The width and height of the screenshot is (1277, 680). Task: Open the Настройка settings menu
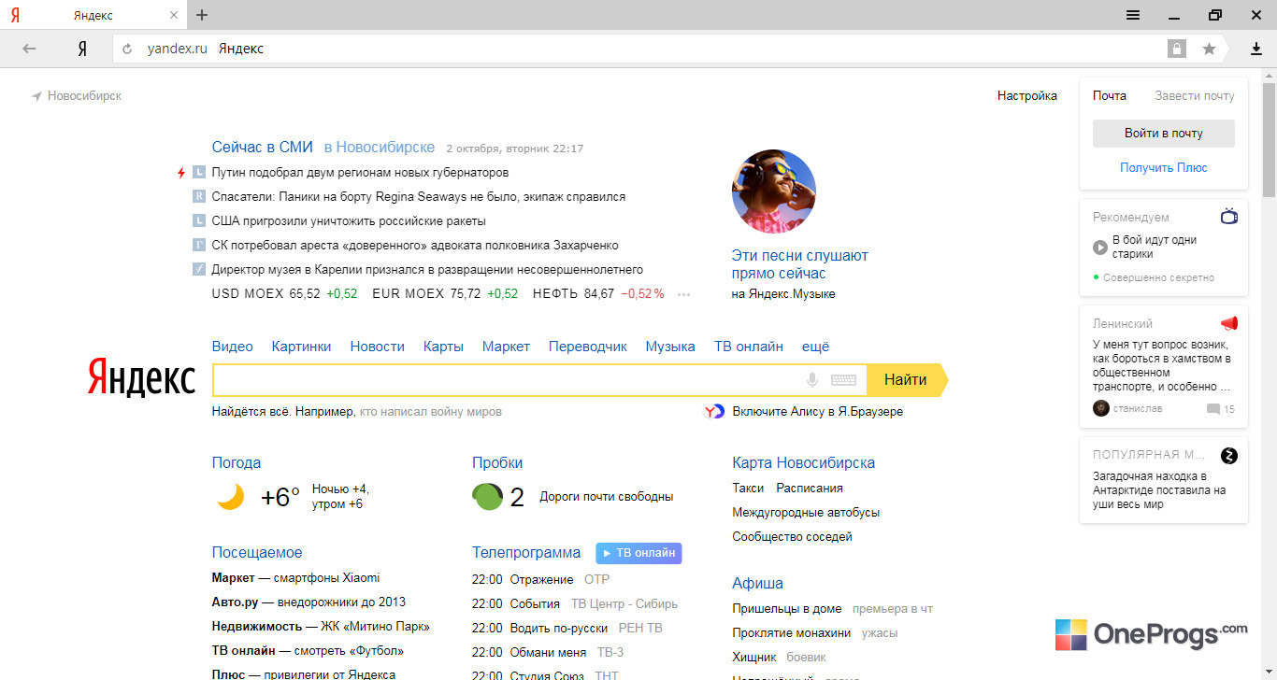click(x=1027, y=96)
